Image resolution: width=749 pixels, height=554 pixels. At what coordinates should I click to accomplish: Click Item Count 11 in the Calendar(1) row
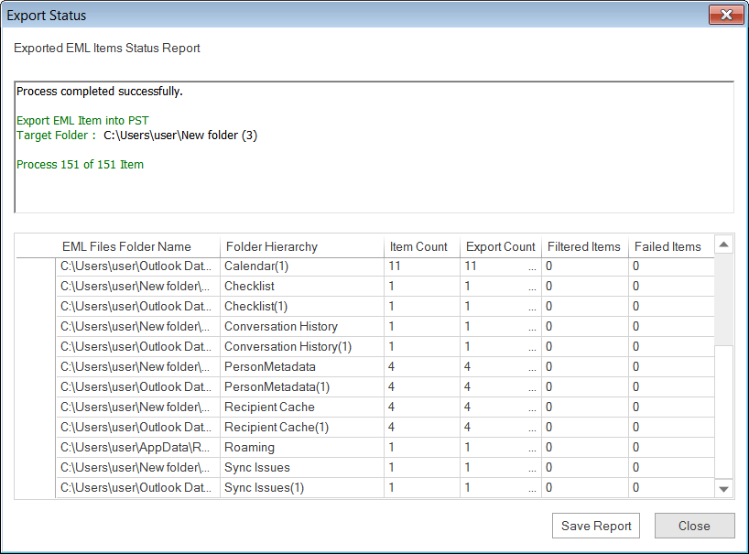pos(422,266)
